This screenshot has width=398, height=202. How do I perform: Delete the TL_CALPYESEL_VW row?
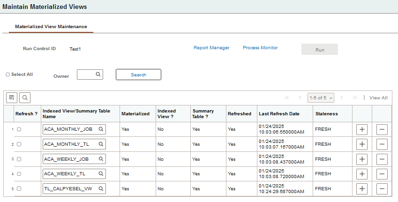point(382,189)
